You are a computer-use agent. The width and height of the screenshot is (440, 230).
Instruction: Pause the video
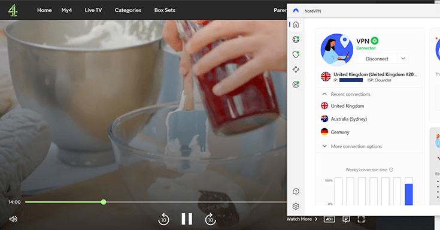(x=187, y=219)
